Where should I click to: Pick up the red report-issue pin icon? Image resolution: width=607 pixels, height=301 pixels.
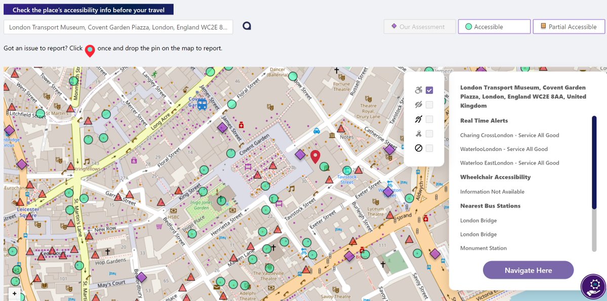coord(90,51)
